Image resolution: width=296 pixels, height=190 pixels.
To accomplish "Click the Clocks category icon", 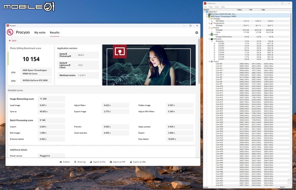I will 212,61.
